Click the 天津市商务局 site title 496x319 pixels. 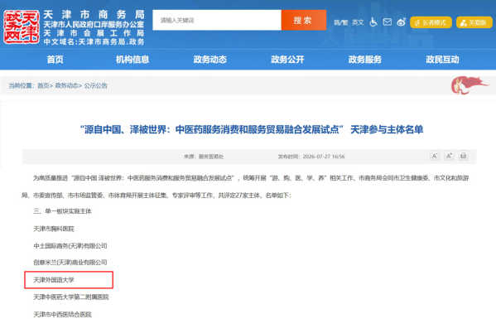click(94, 14)
